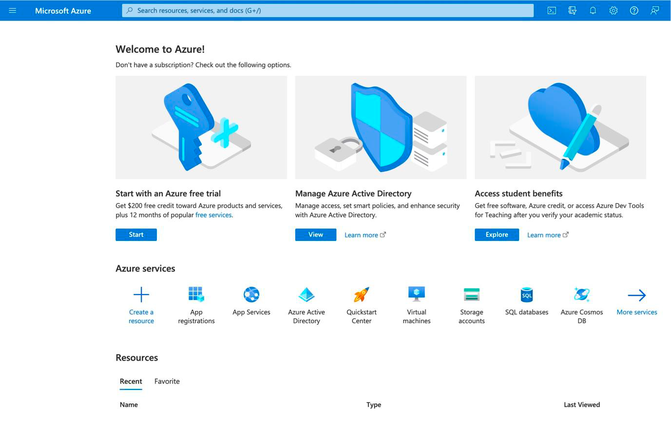This screenshot has height=423, width=671.
Task: Click the external link icon beside Explore's Learn more
Action: click(x=566, y=235)
